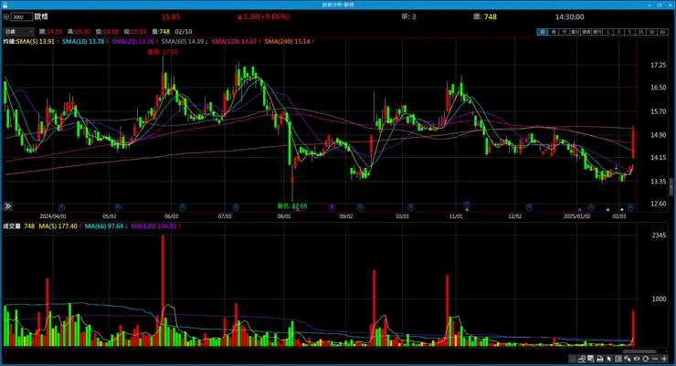The width and height of the screenshot is (676, 366).
Task: Click the purple triangle marker near 2025/01/02
Action: pyautogui.click(x=579, y=209)
